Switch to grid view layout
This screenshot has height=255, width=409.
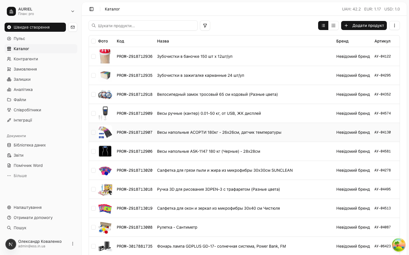pos(333,25)
